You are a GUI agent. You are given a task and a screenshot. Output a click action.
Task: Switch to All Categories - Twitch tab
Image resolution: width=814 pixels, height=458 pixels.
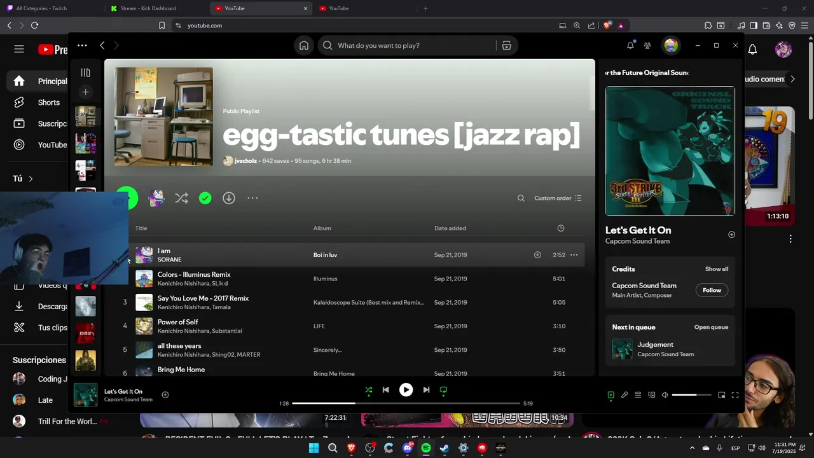coord(52,8)
